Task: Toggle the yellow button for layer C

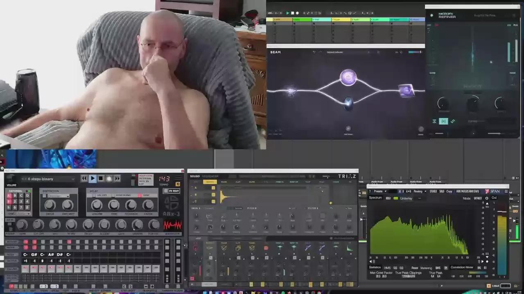Action: (x=213, y=201)
